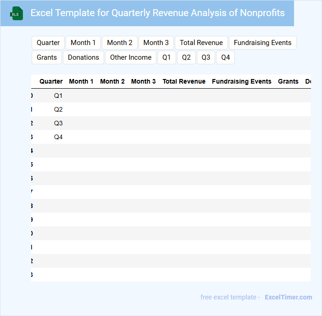
Task: Select the Total Revenue tag
Action: (201, 43)
